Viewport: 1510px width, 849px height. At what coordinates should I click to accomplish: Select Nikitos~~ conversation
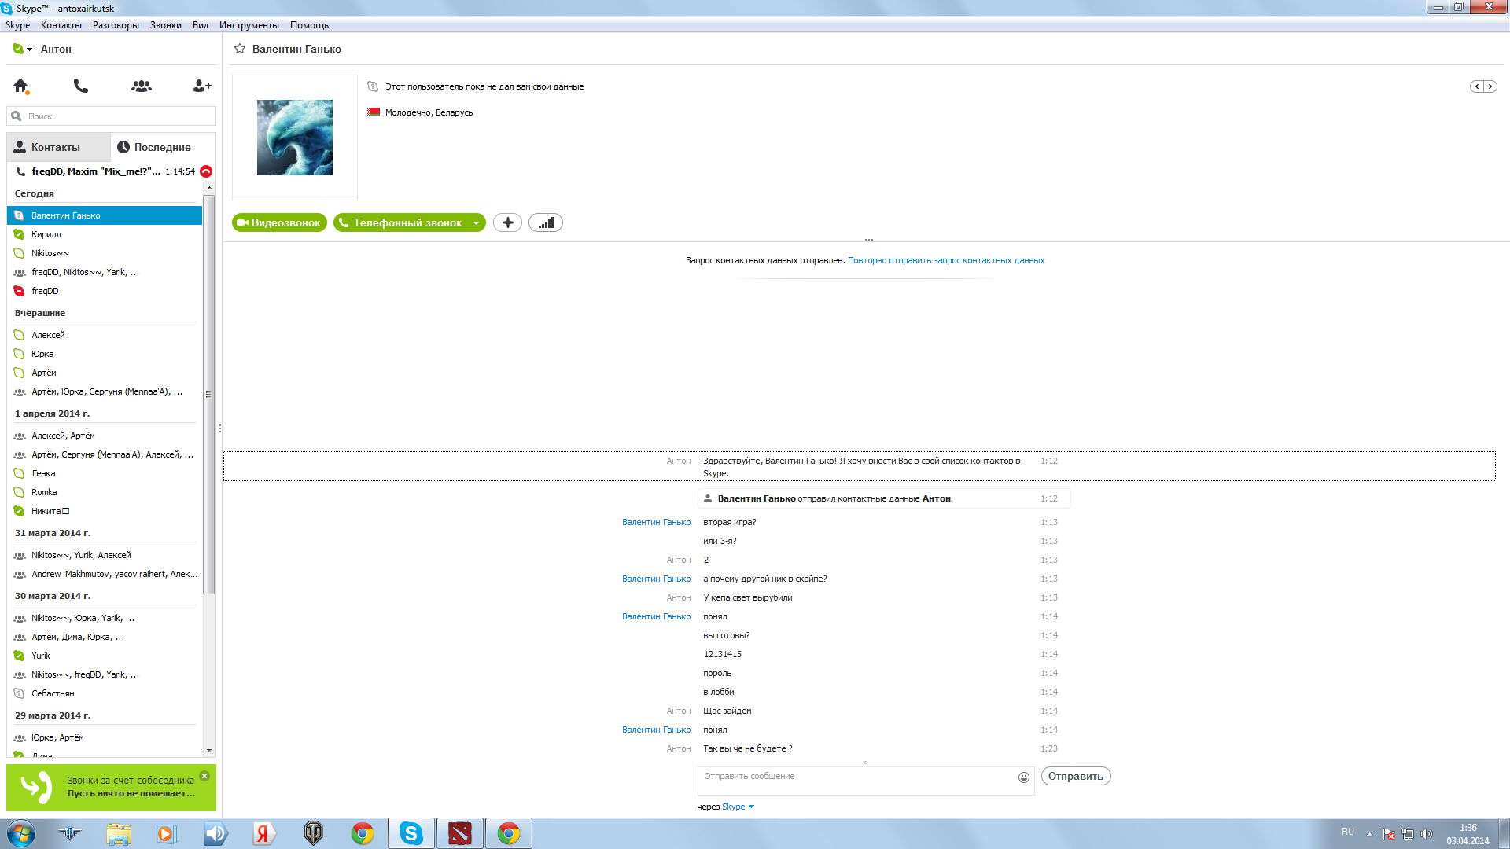coord(105,253)
